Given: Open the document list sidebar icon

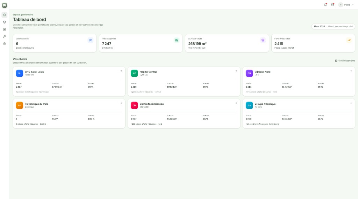Looking at the screenshot, I should click(x=4, y=29).
